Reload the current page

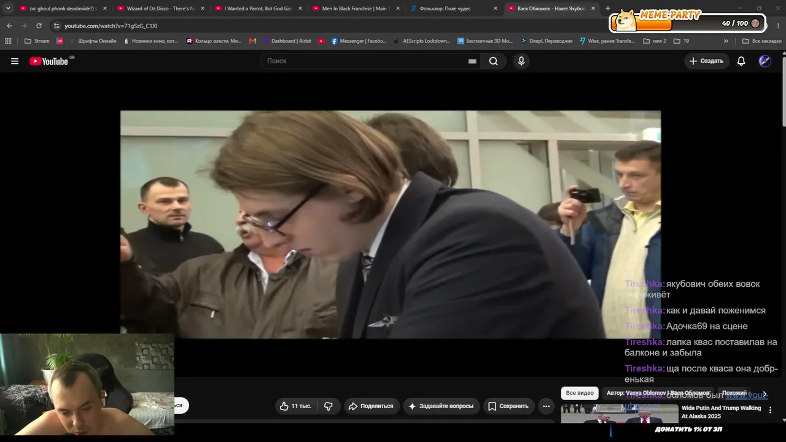39,26
